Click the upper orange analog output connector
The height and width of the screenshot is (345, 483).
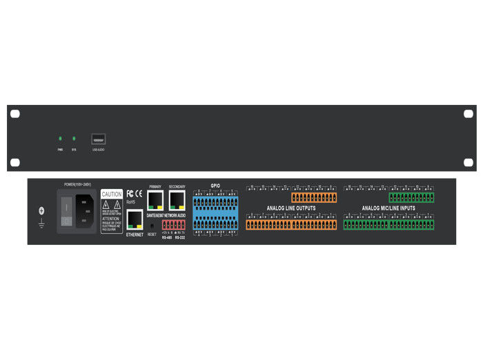tap(314, 199)
